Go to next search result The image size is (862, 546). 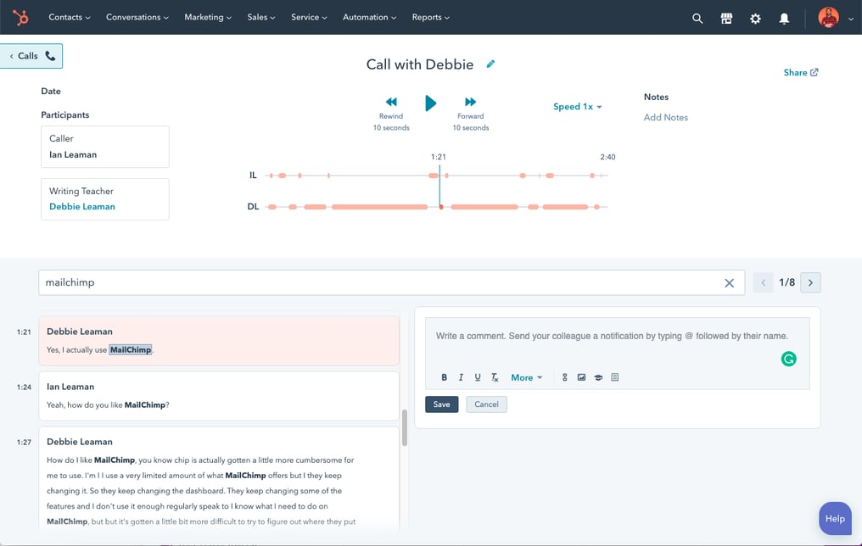(810, 283)
